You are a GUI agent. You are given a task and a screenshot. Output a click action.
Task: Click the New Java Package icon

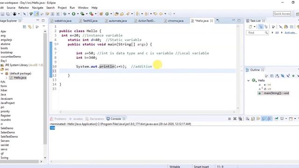pos(101,14)
